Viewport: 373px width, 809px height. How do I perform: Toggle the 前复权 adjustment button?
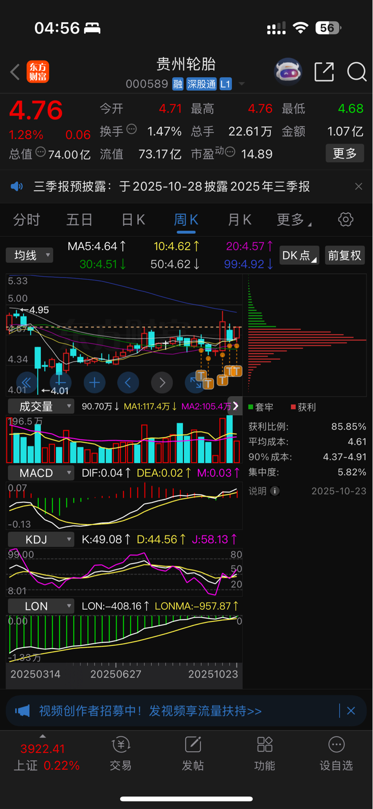pyautogui.click(x=344, y=255)
